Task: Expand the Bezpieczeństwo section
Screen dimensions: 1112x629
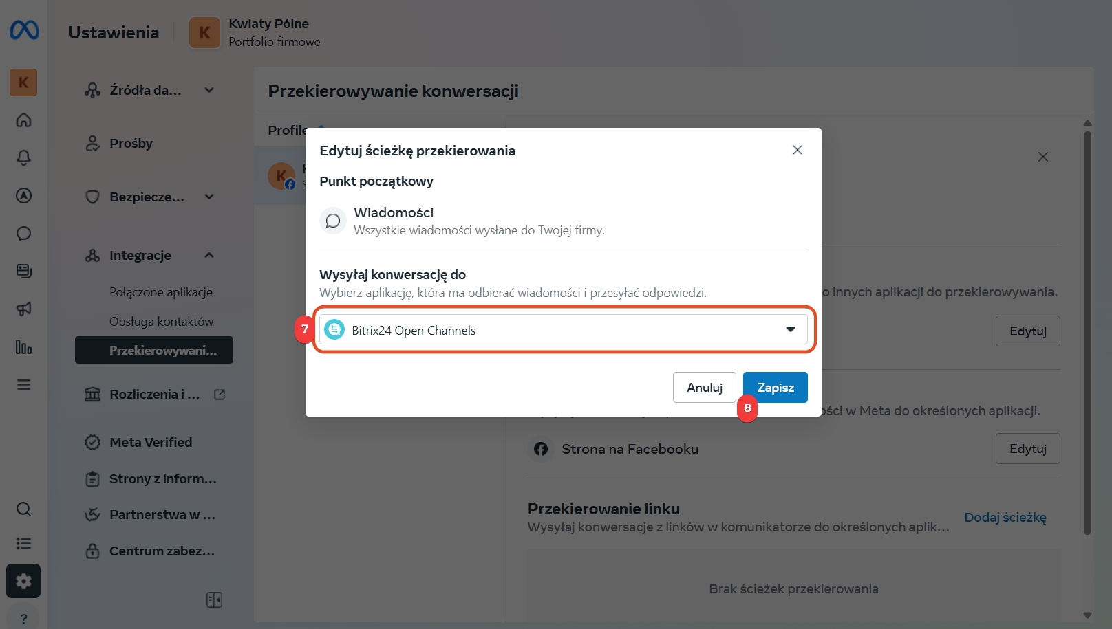Action: tap(209, 197)
